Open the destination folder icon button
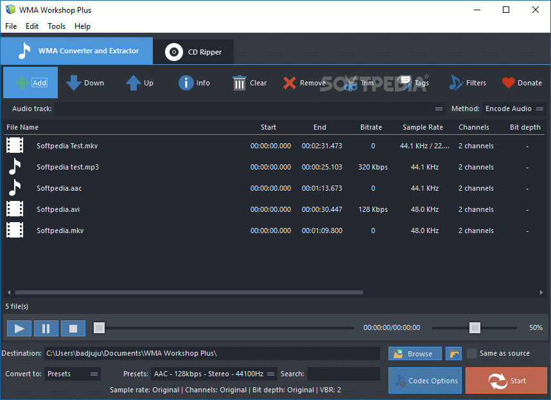The width and height of the screenshot is (551, 400). 453,353
